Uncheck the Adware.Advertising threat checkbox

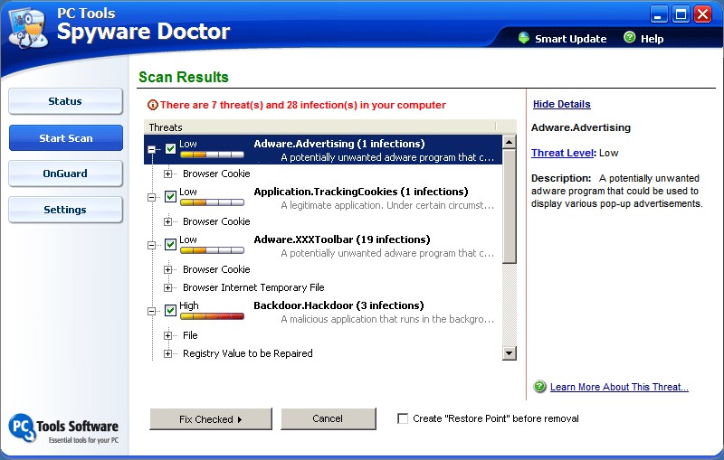pos(170,148)
